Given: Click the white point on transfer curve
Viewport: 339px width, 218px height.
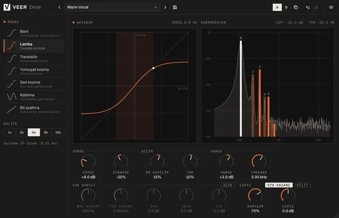Looking at the screenshot, I should (153, 68).
